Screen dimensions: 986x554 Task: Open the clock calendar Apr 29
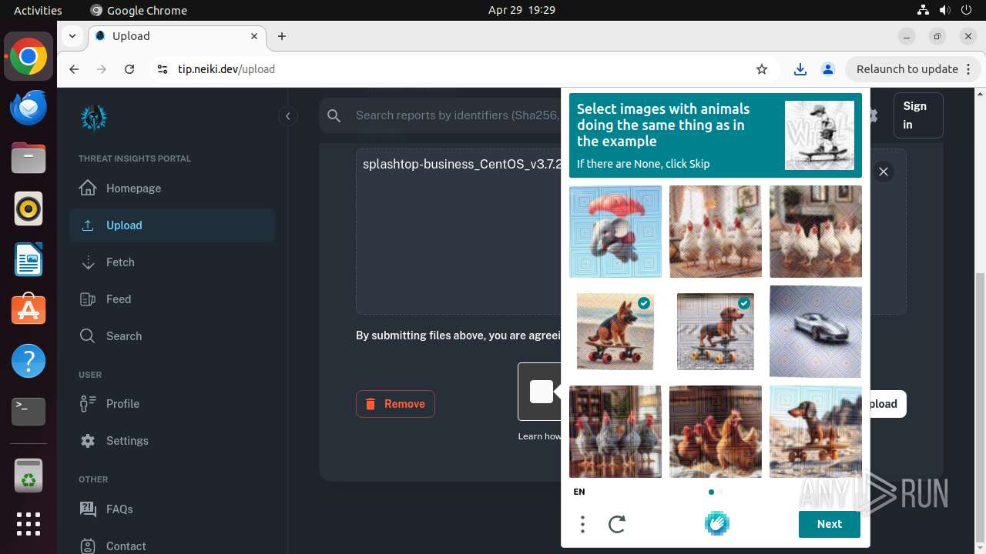coord(522,10)
